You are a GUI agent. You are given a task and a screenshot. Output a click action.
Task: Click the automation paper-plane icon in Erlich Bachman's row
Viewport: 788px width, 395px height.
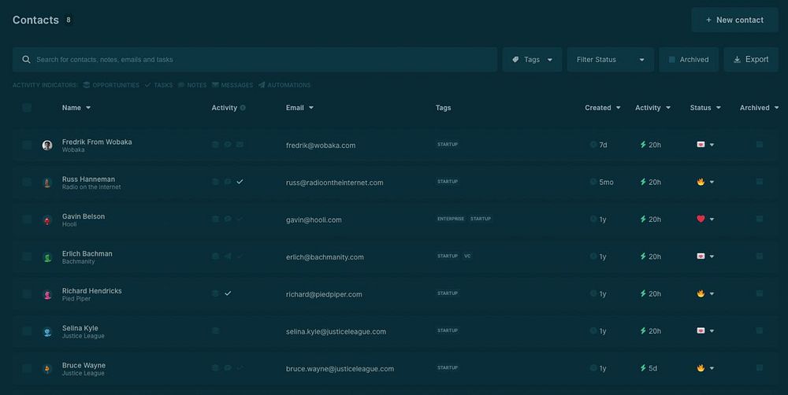(x=228, y=256)
